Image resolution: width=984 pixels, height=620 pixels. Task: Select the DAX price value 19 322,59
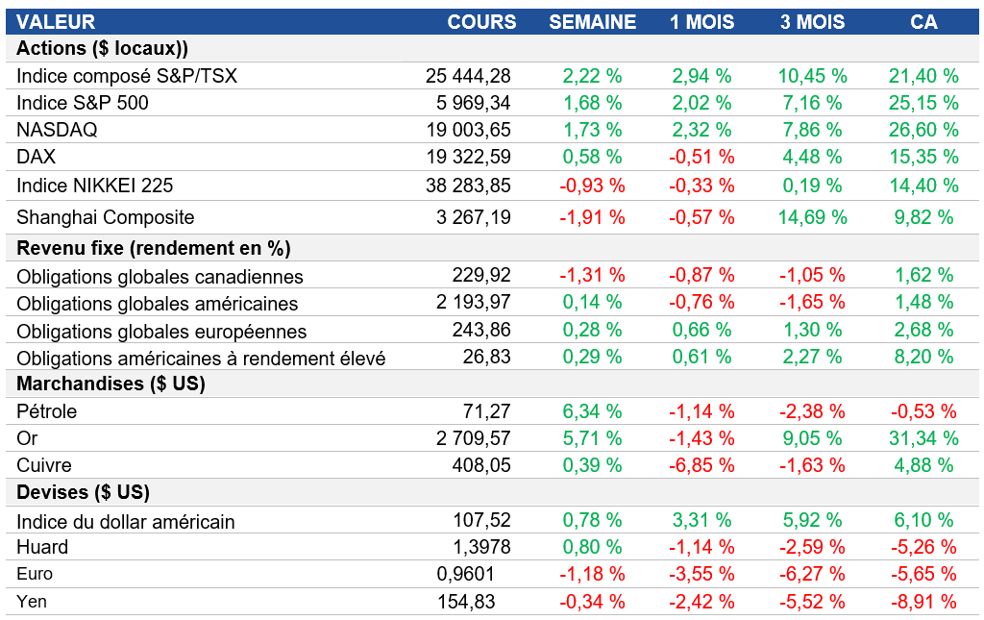(x=468, y=157)
